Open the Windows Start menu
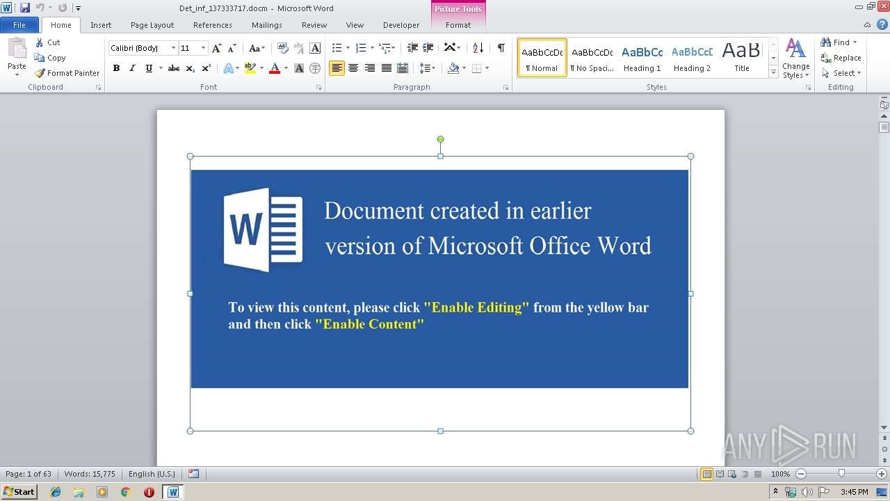Screen dimensions: 890x501 19,491
